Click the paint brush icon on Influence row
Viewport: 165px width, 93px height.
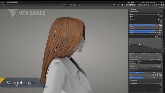click(161, 25)
